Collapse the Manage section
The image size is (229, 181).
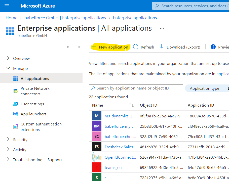pos(8,68)
